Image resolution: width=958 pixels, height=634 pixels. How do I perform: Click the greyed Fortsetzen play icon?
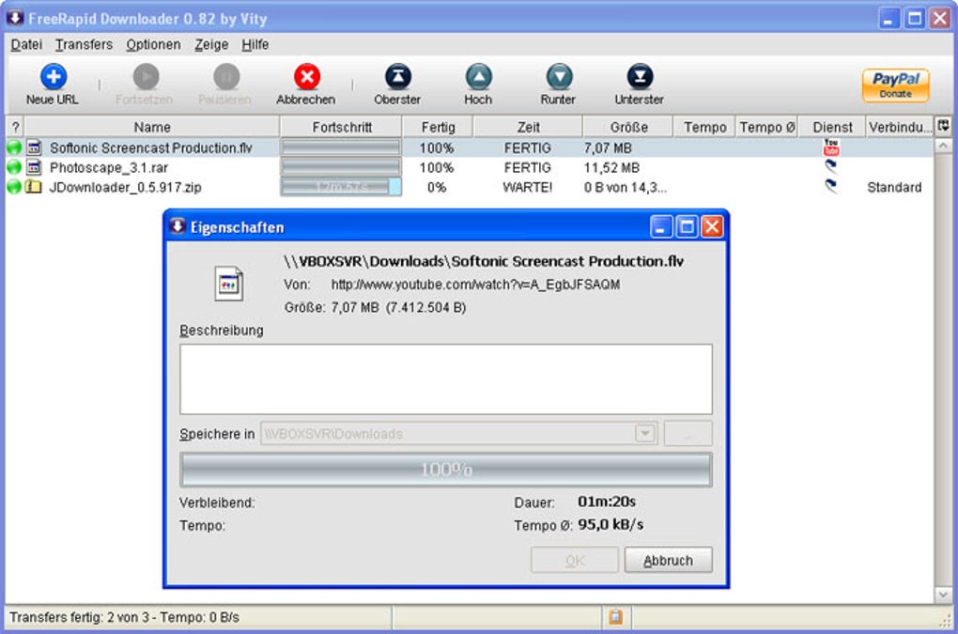tap(146, 76)
